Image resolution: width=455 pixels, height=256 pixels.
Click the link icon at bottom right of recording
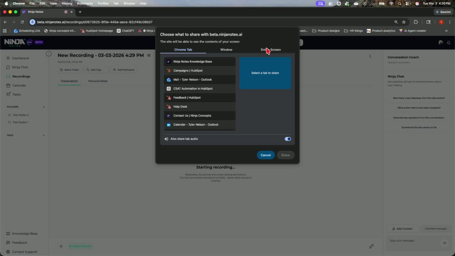click(x=371, y=246)
